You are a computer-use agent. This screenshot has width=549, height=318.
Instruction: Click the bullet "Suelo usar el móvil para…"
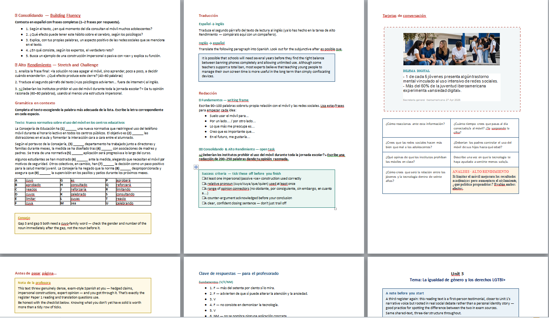click(x=229, y=116)
